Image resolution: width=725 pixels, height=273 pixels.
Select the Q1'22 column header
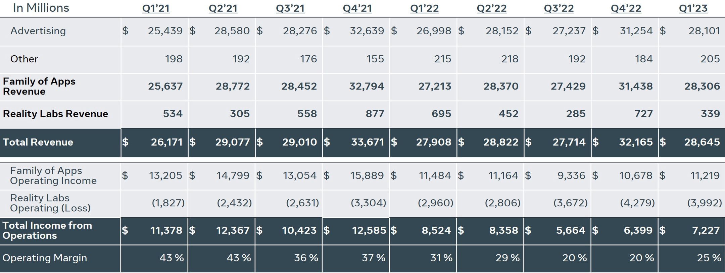[424, 8]
